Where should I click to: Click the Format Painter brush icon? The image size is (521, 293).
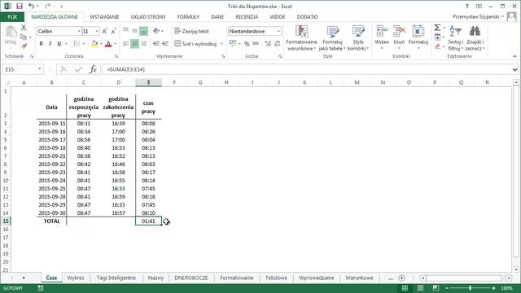click(x=24, y=46)
